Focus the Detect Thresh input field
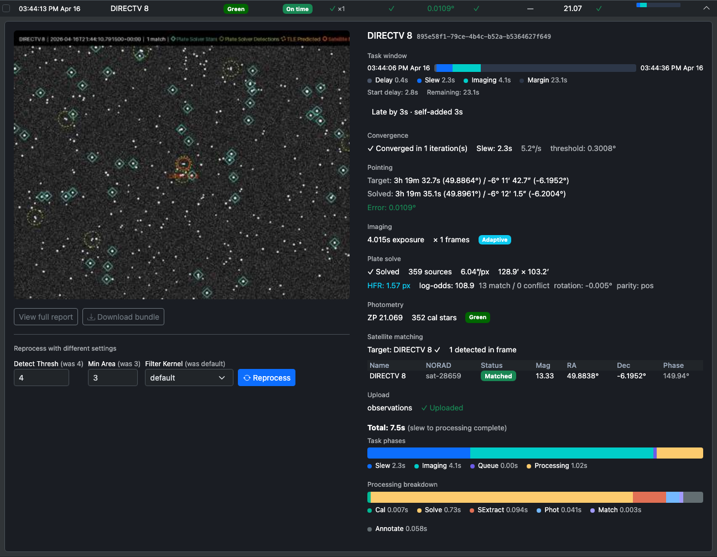The image size is (717, 557). [x=41, y=378]
